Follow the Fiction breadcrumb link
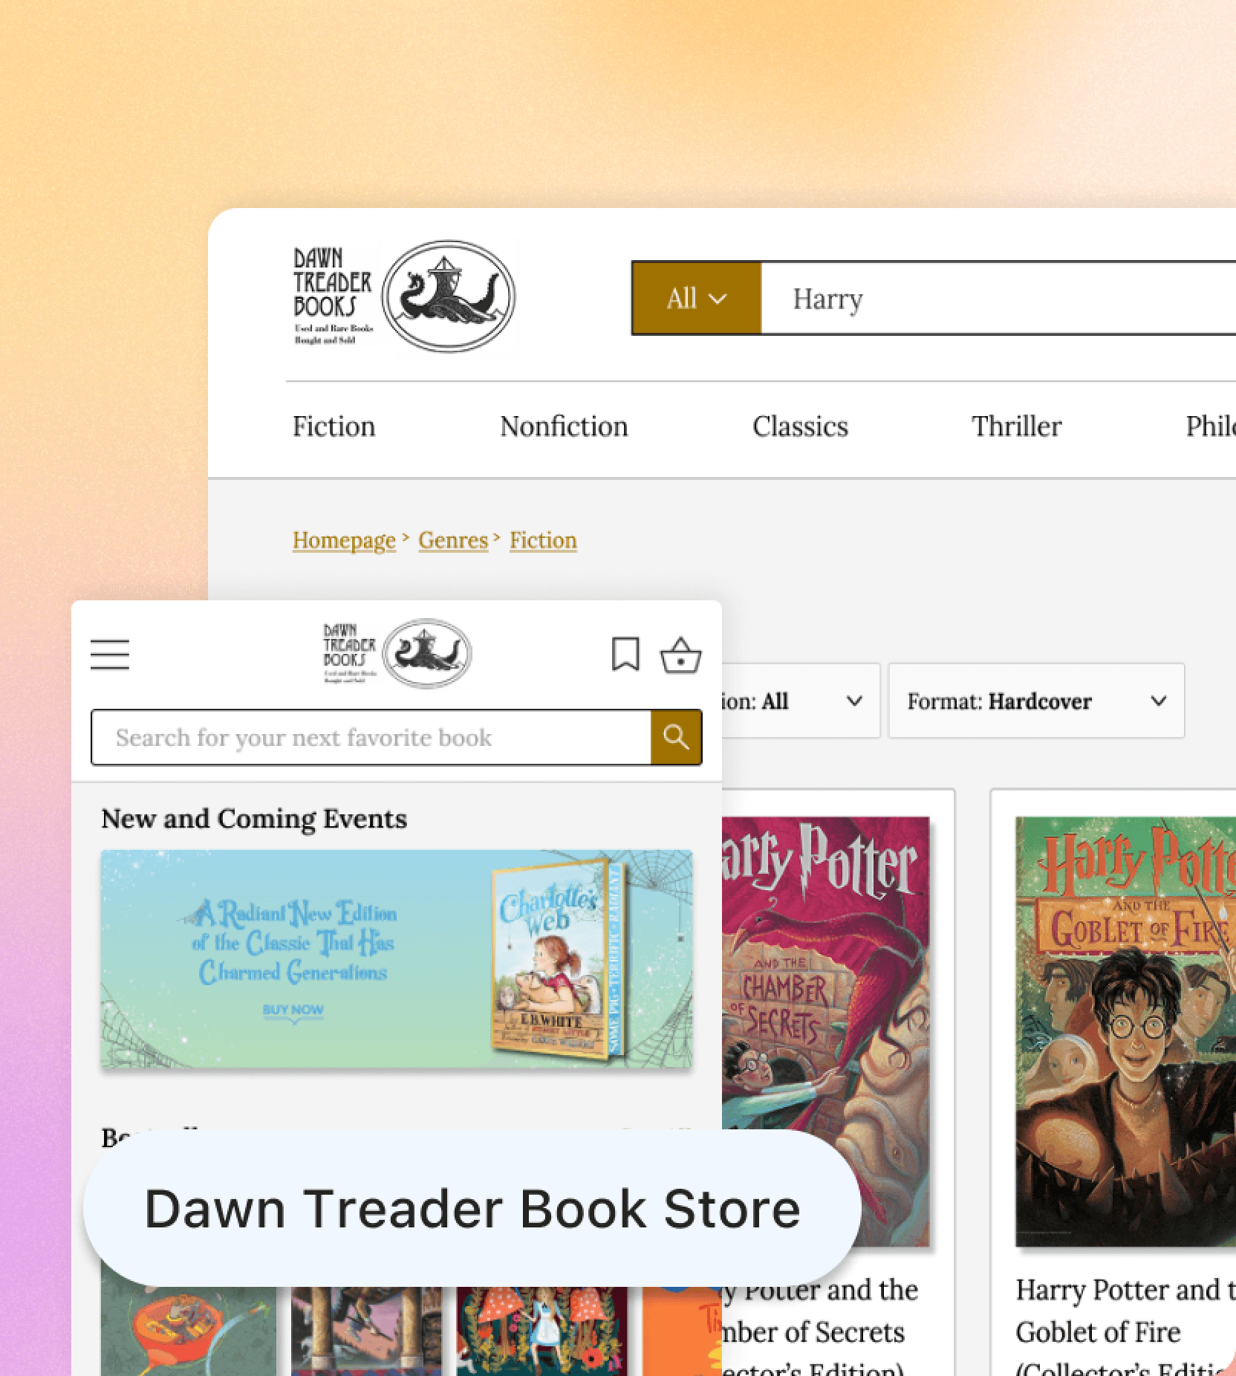The width and height of the screenshot is (1236, 1376). [x=543, y=540]
